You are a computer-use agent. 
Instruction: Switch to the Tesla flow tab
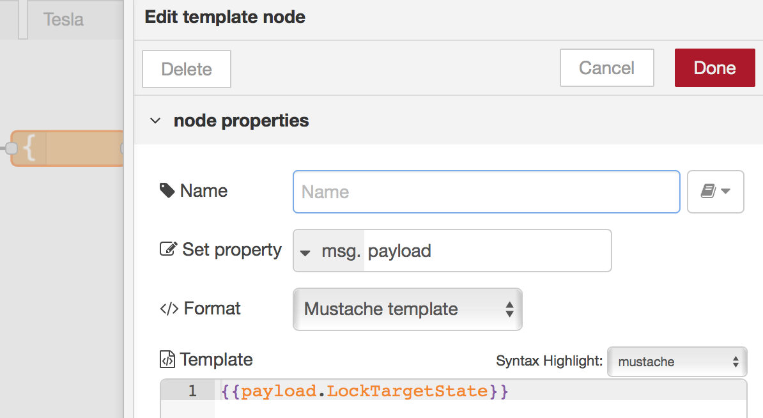pyautogui.click(x=63, y=19)
